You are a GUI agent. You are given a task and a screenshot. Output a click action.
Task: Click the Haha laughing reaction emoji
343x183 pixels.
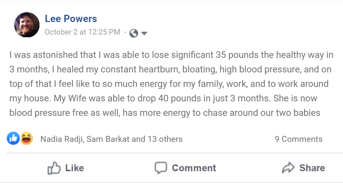(x=26, y=139)
